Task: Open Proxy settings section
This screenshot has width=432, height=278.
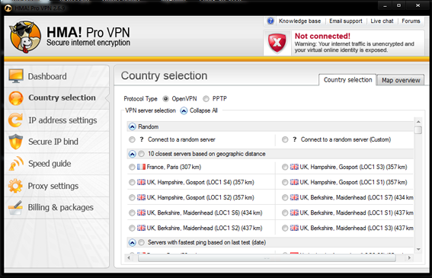Action: (x=56, y=186)
